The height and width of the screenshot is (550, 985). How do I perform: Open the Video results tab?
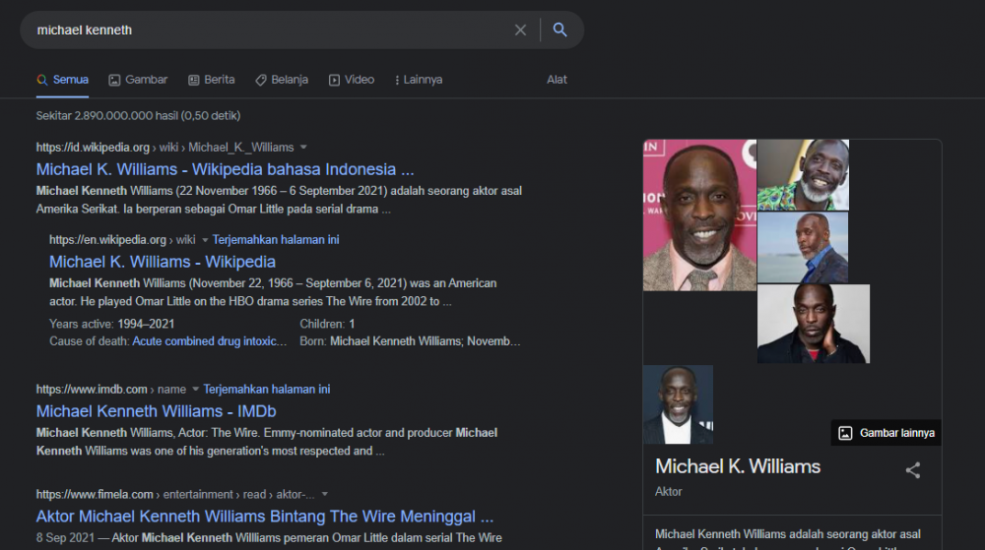click(x=352, y=80)
